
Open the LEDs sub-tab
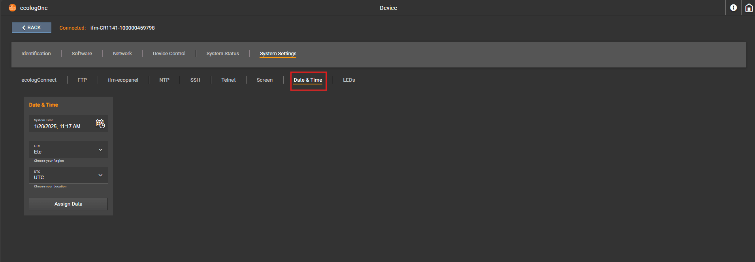[349, 80]
